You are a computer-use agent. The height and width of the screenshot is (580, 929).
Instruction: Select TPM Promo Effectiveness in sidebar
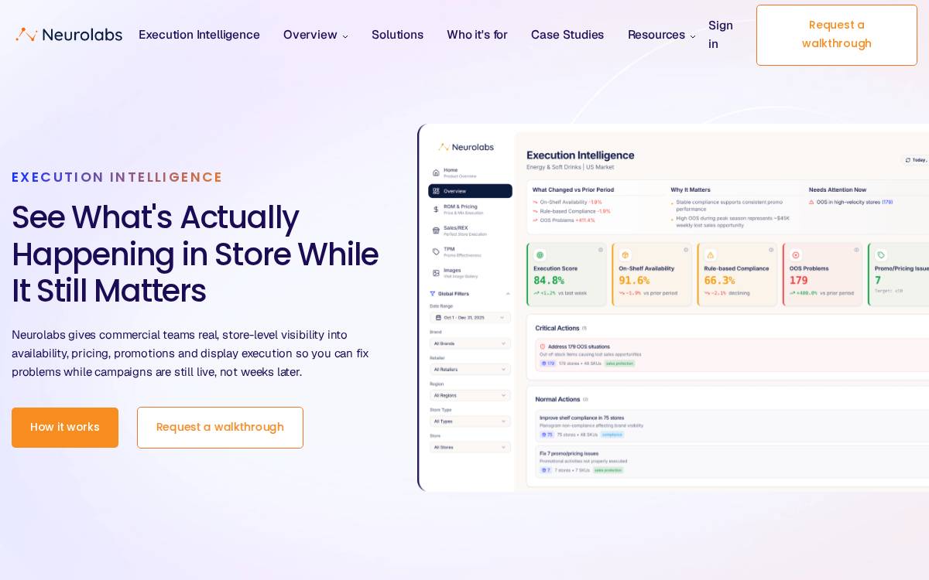click(x=470, y=251)
